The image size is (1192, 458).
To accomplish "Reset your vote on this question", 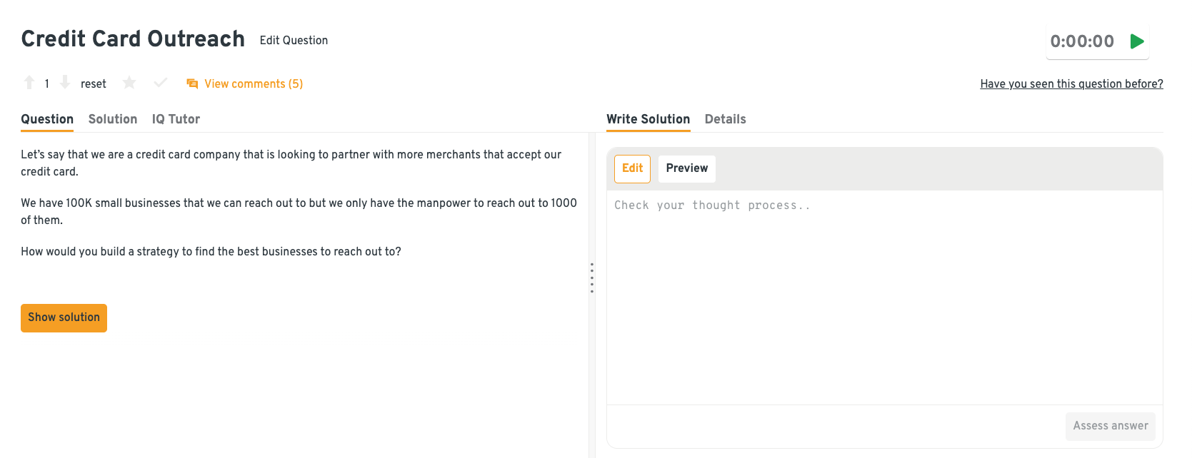I will point(93,84).
